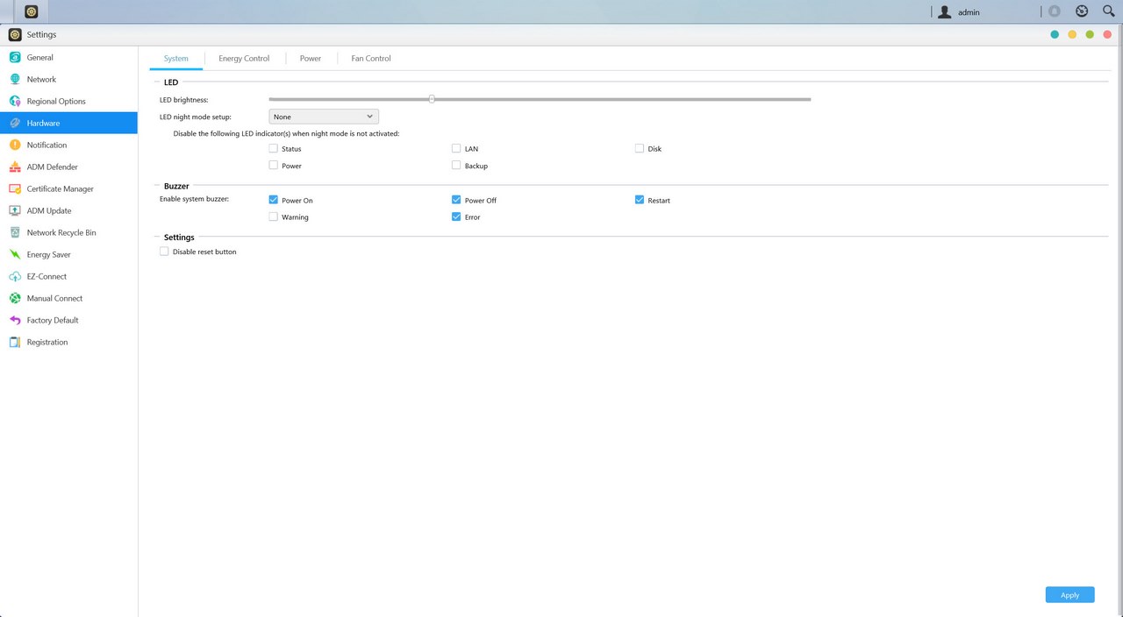Check the Disable reset button option
Viewport: 1123px width, 617px height.
pyautogui.click(x=164, y=252)
